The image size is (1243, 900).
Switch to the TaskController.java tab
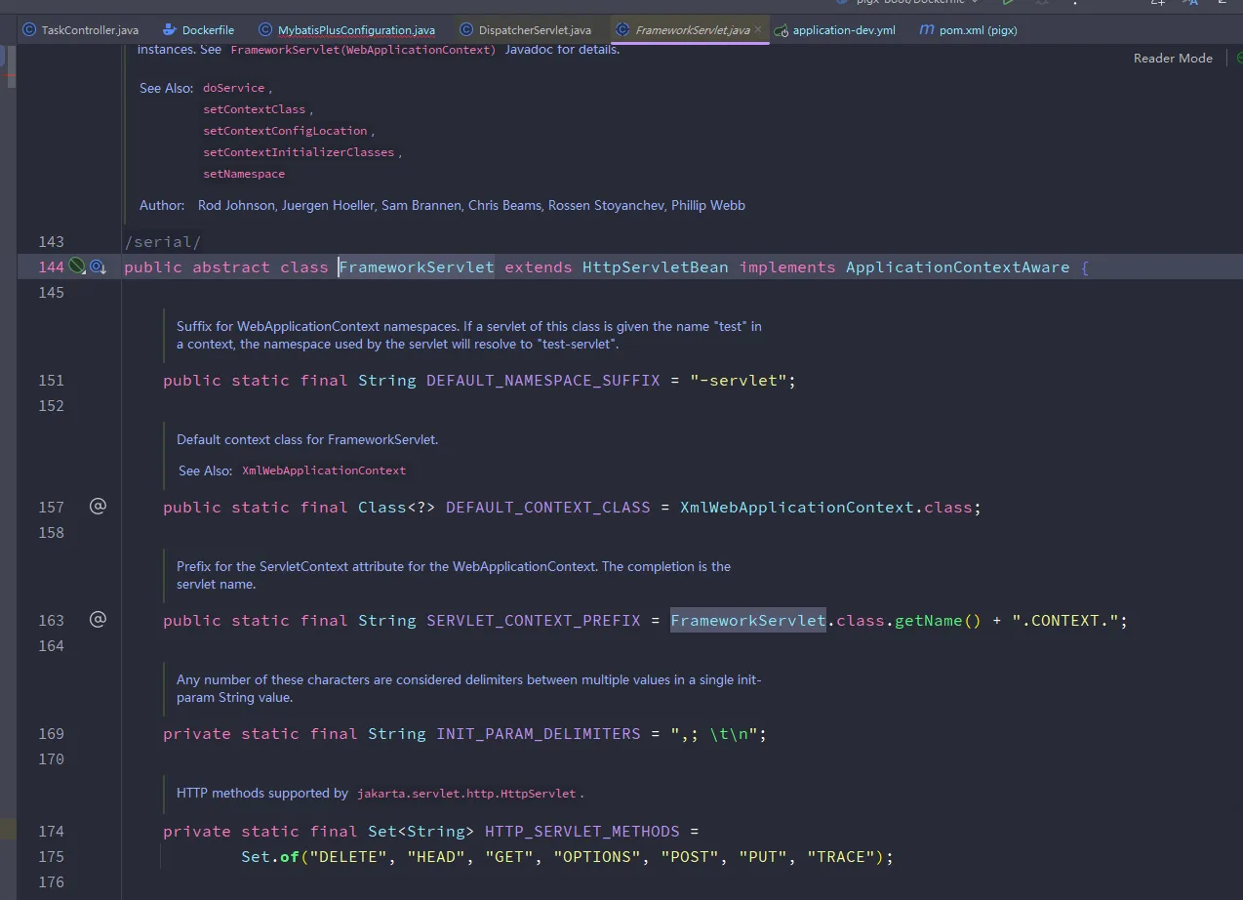click(89, 30)
